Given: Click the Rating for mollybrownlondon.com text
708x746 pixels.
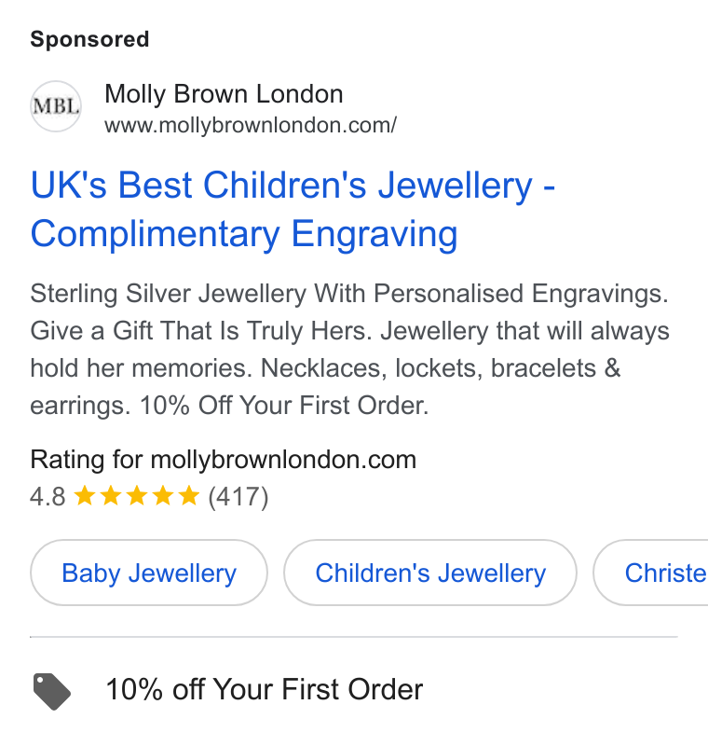Looking at the screenshot, I should pyautogui.click(x=224, y=460).
